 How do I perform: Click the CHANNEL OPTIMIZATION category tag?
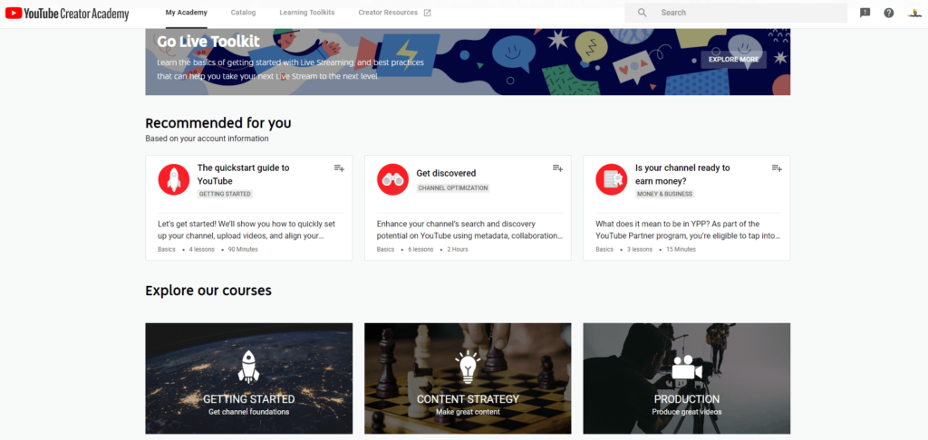click(453, 188)
